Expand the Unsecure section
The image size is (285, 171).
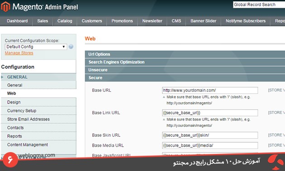(185, 70)
